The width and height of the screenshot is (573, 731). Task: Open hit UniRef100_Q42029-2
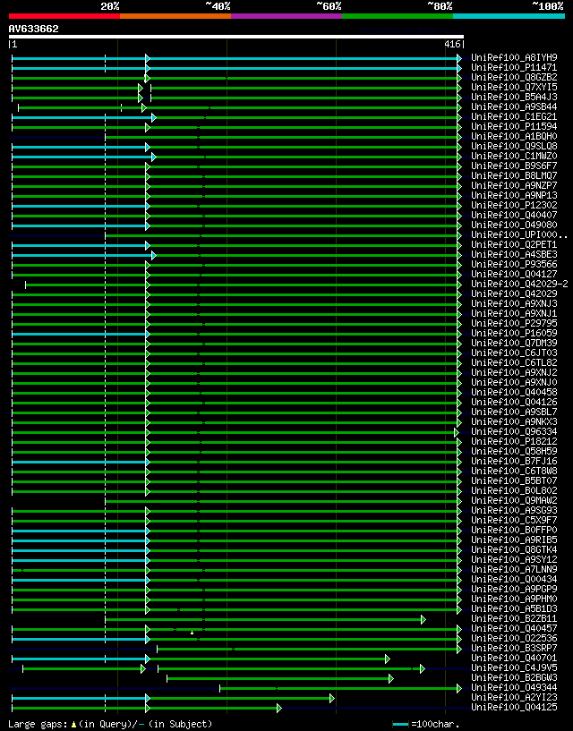coord(519,284)
